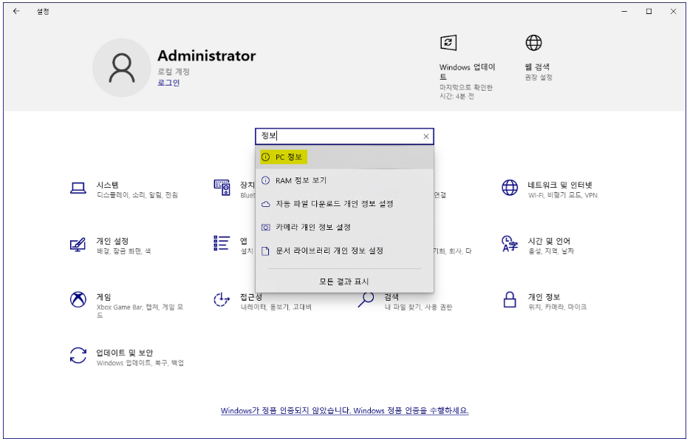Click the Windows 정품 인증 activation link

pos(344,411)
